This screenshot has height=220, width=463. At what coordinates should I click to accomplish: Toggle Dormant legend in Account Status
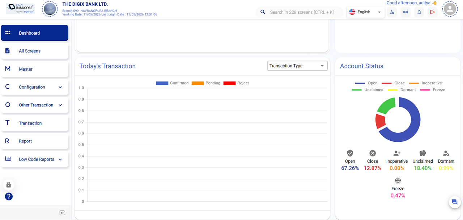[x=402, y=90]
